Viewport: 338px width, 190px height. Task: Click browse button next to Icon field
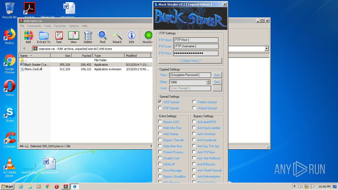(x=217, y=88)
